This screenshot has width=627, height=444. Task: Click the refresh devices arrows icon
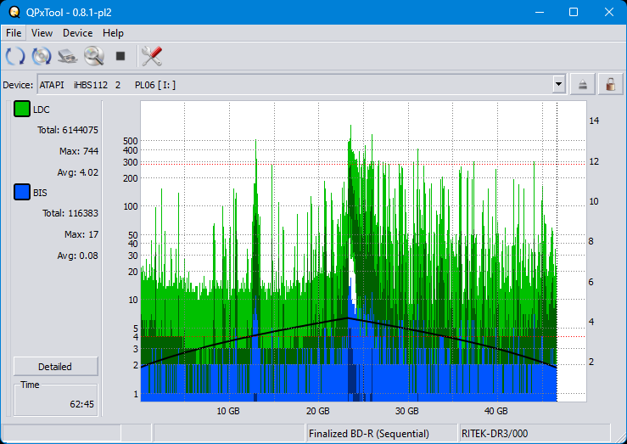pyautogui.click(x=15, y=57)
